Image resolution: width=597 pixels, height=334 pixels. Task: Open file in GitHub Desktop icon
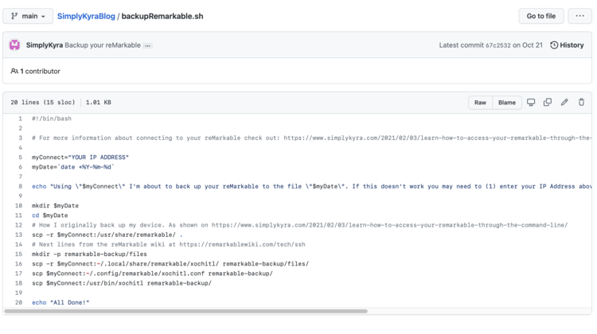click(531, 102)
